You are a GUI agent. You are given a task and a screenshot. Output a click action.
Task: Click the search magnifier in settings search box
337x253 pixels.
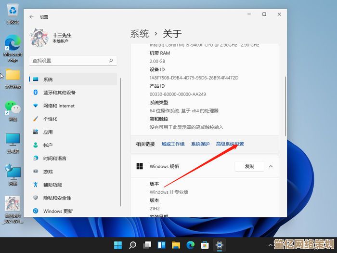pos(111,61)
